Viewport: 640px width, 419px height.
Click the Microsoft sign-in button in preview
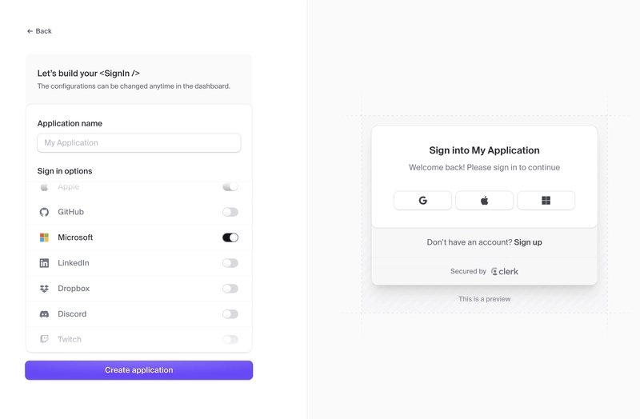click(x=546, y=201)
